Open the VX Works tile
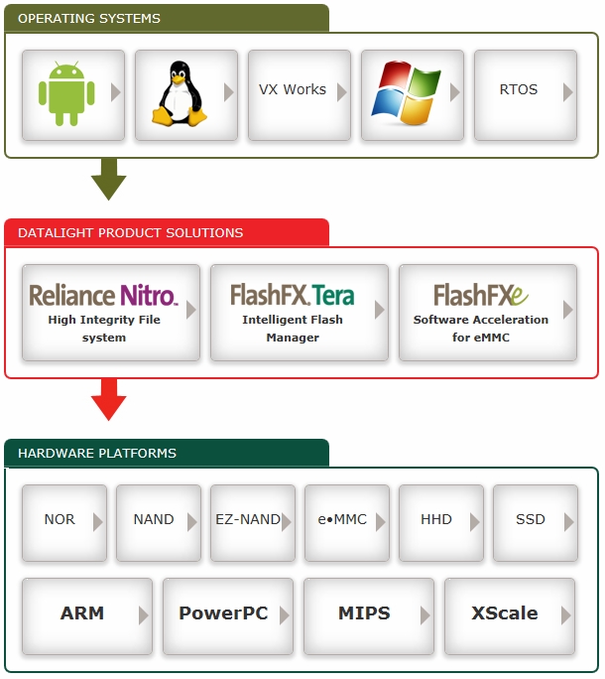This screenshot has height=679, width=605. click(x=300, y=95)
